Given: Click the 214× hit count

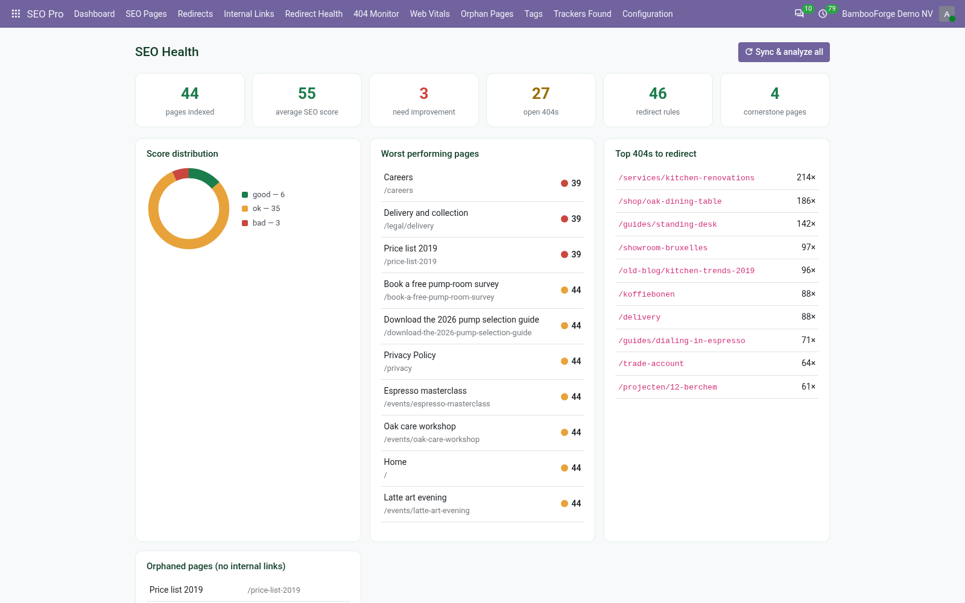Looking at the screenshot, I should point(806,177).
